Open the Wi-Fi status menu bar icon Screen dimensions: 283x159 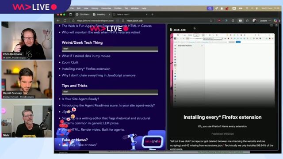247,8
